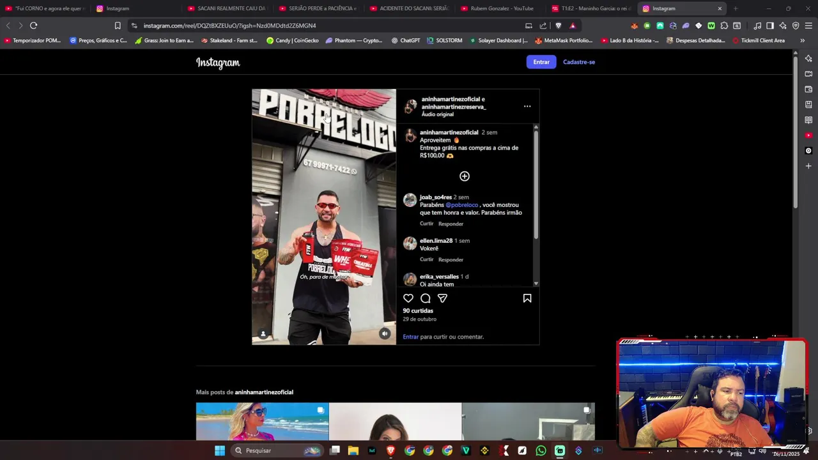Image resolution: width=818 pixels, height=460 pixels.
Task: Open the 'Tickmill Client Area' bookmark
Action: click(x=759, y=40)
